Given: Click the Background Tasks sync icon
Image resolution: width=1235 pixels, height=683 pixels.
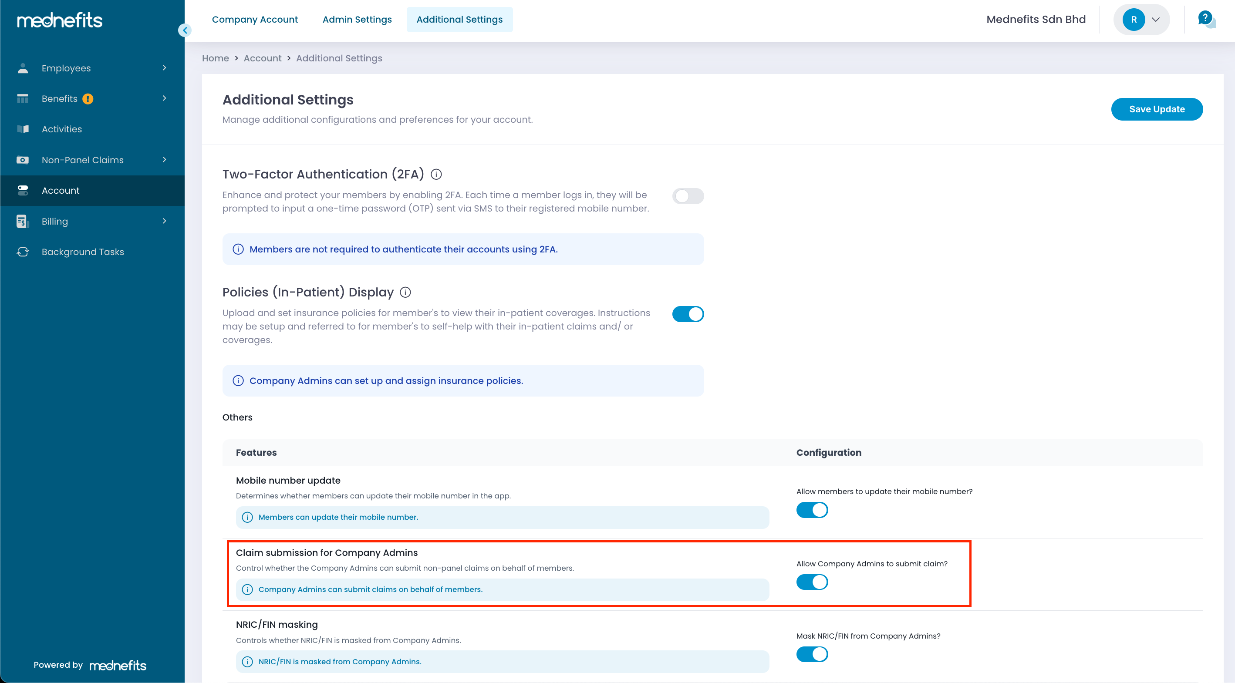Looking at the screenshot, I should [x=23, y=252].
